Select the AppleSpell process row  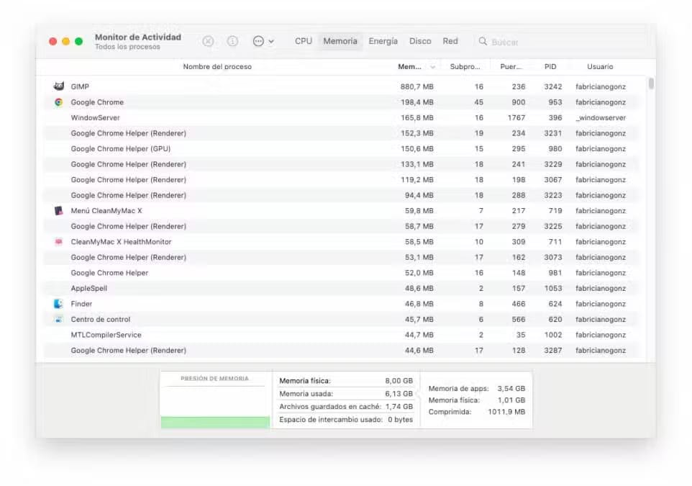(x=340, y=288)
